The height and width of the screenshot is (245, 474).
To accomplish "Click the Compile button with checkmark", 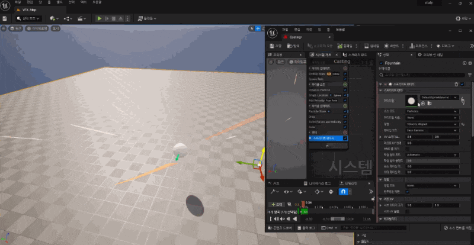I will point(344,46).
